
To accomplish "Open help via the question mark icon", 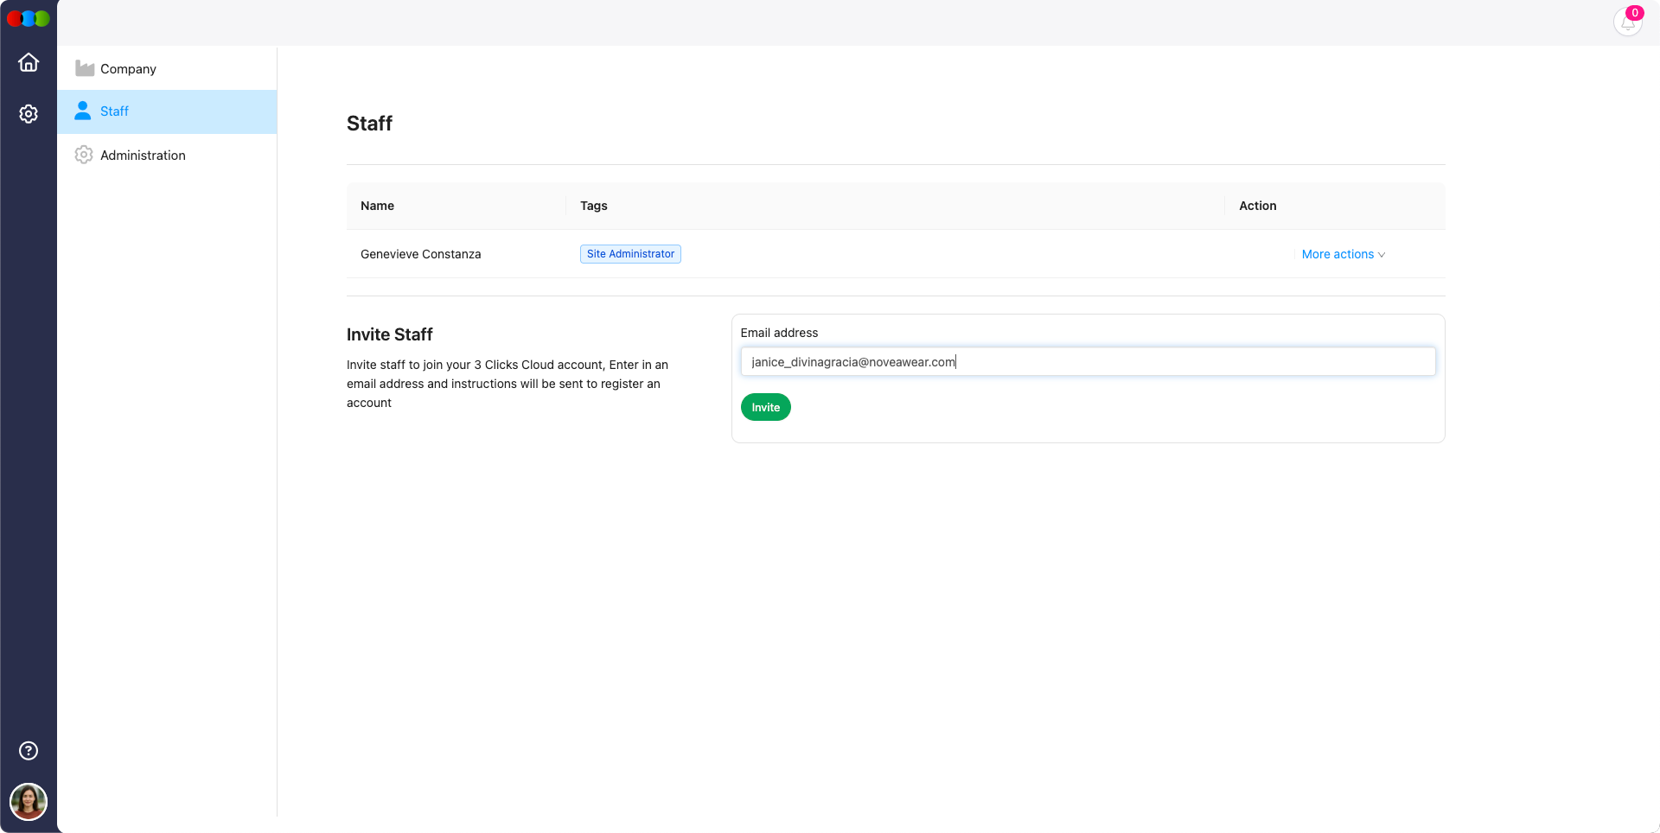I will coord(29,751).
